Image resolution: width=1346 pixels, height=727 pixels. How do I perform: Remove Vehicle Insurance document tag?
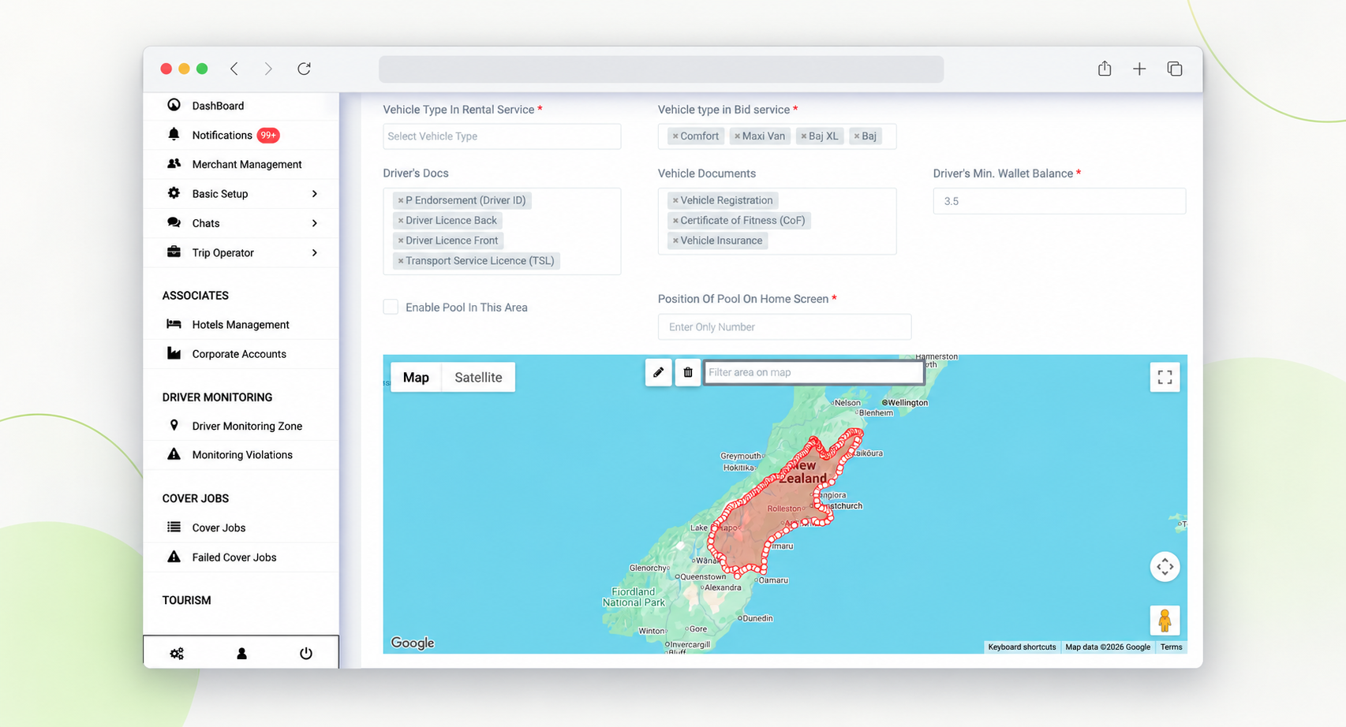675,240
